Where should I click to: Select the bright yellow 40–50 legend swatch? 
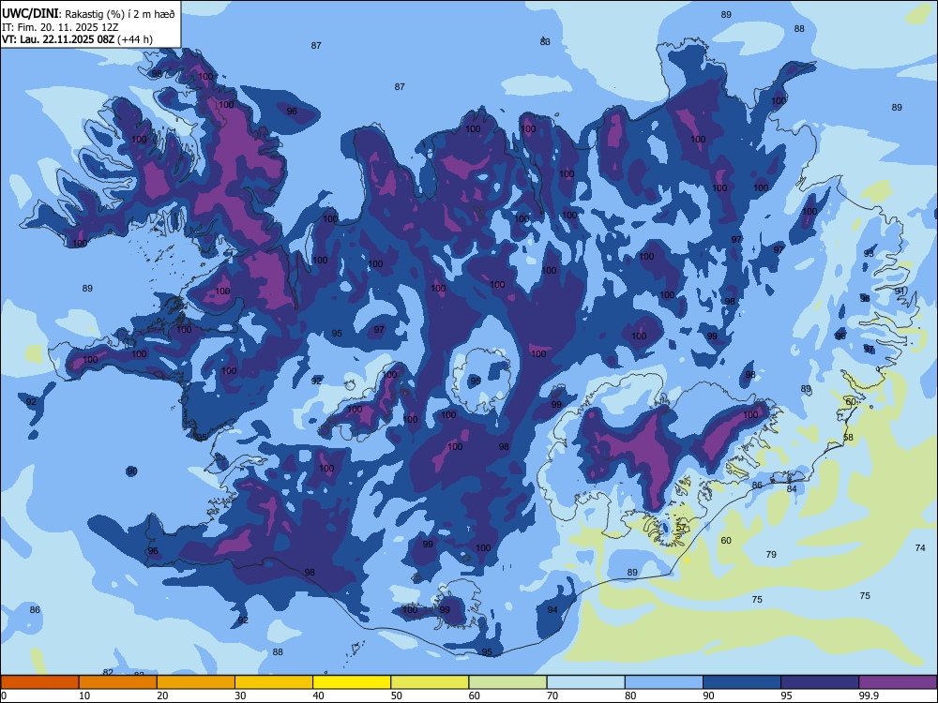(352, 682)
